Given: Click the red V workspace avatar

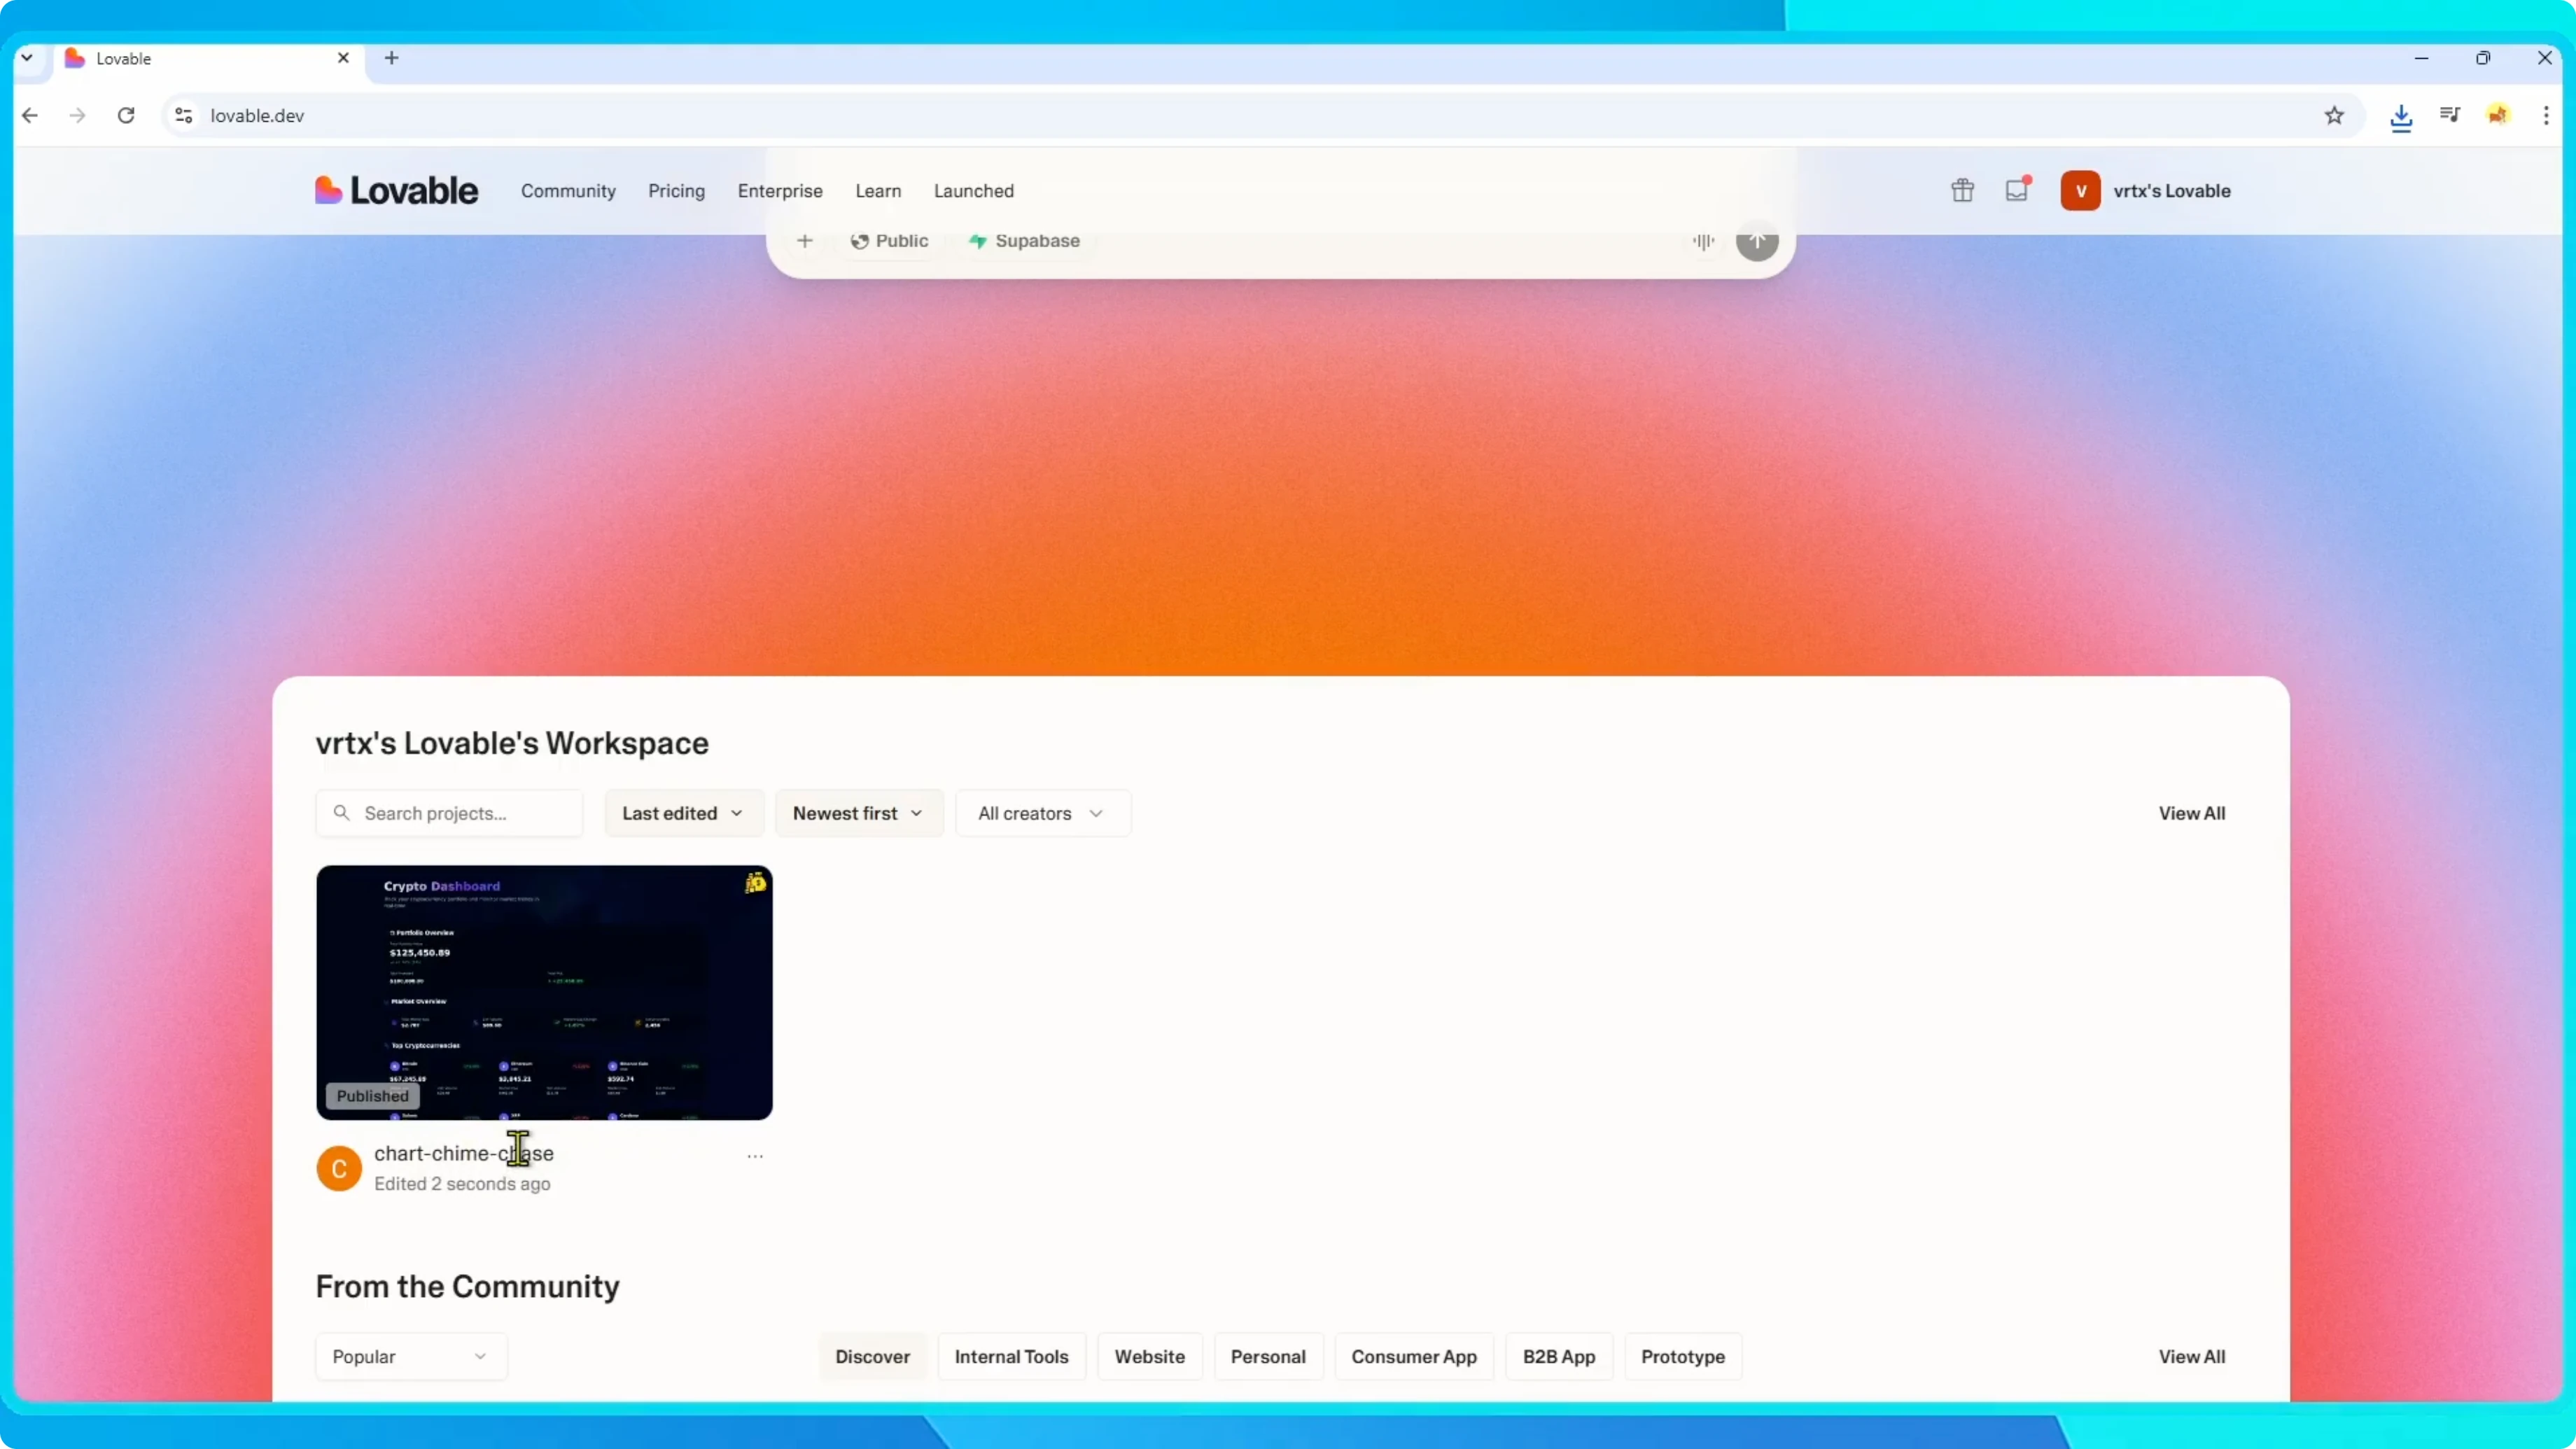Looking at the screenshot, I should pyautogui.click(x=2080, y=190).
